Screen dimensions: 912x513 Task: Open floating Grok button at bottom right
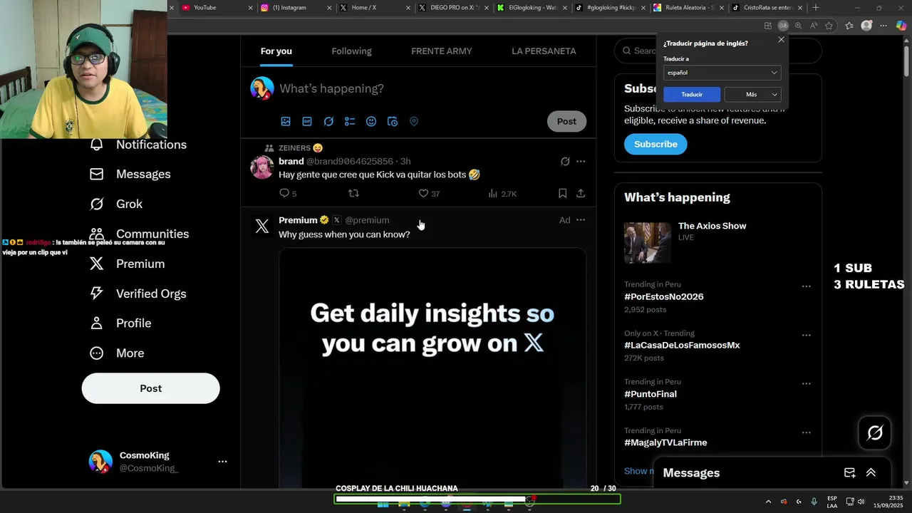tap(875, 432)
